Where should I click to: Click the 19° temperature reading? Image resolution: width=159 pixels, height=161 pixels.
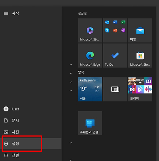coord(84,89)
